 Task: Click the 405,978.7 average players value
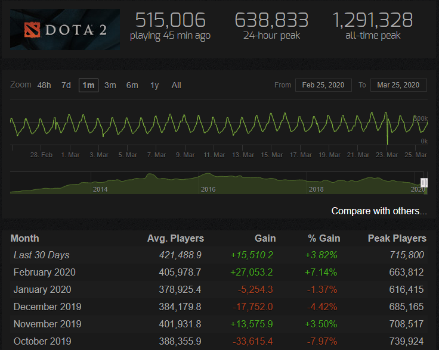pyautogui.click(x=180, y=273)
